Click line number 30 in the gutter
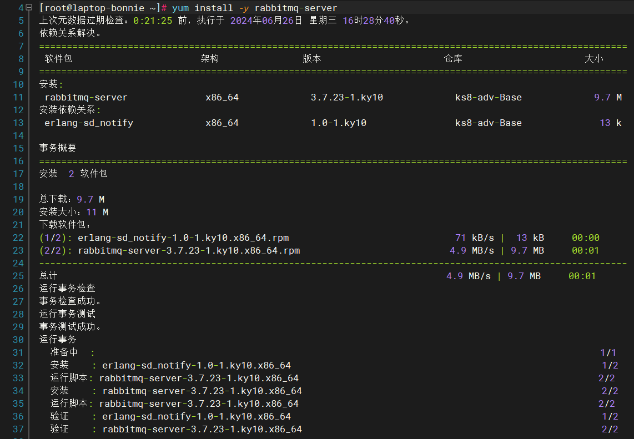Image resolution: width=634 pixels, height=439 pixels. click(18, 340)
